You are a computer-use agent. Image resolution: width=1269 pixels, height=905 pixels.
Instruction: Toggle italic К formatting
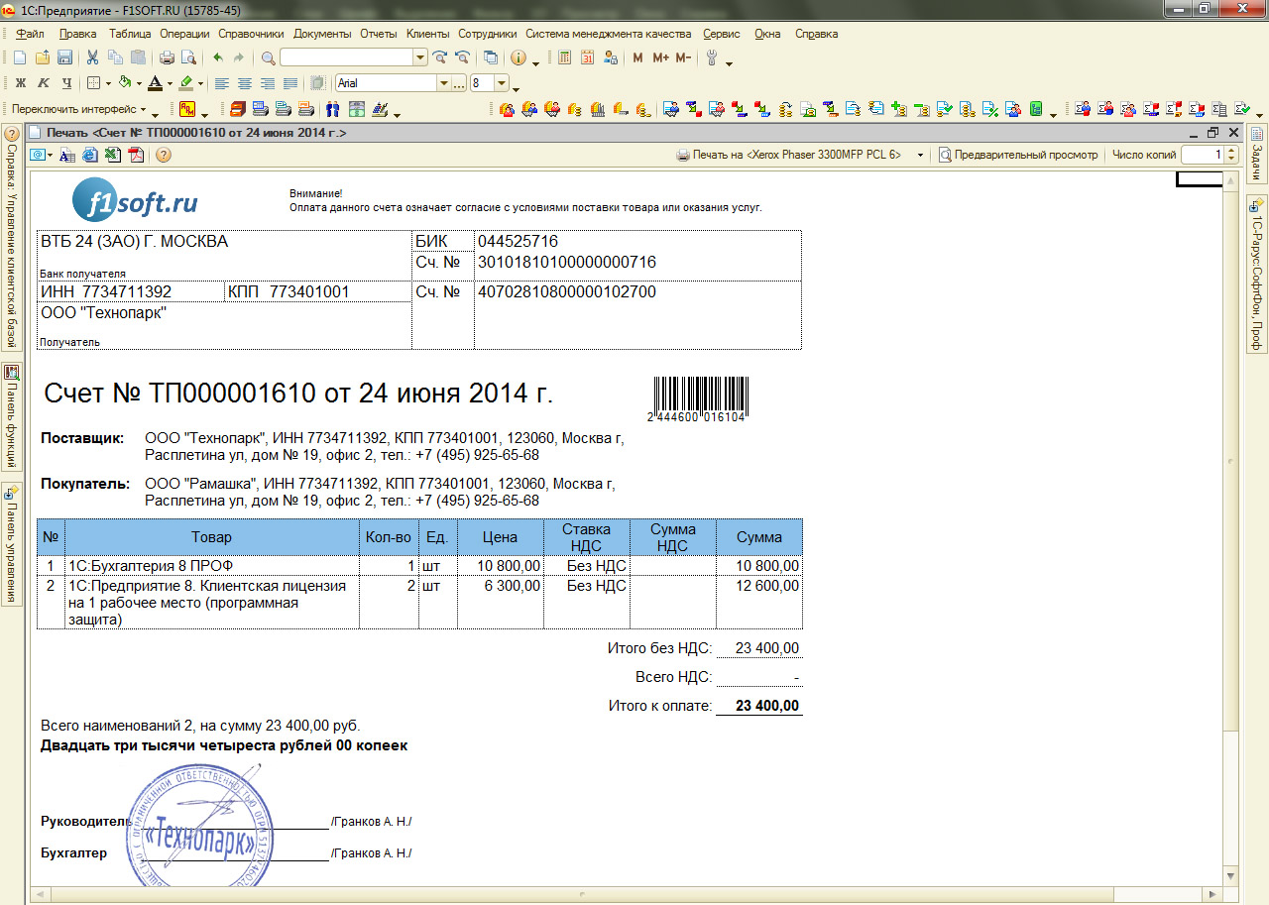tap(44, 83)
